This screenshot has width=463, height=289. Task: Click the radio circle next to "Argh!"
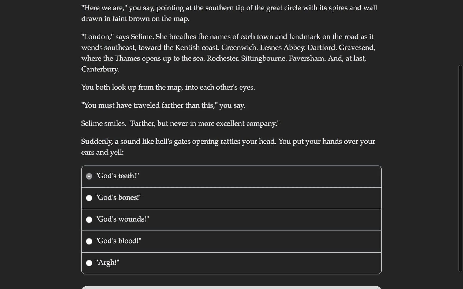tap(89, 263)
